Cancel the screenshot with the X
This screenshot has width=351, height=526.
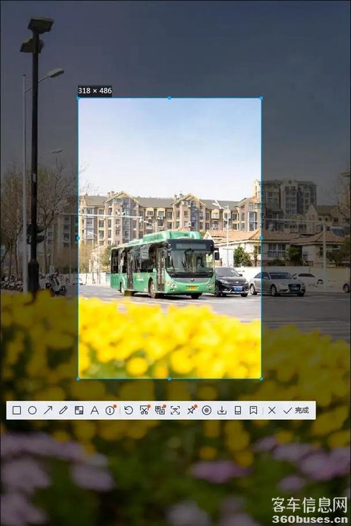point(272,410)
